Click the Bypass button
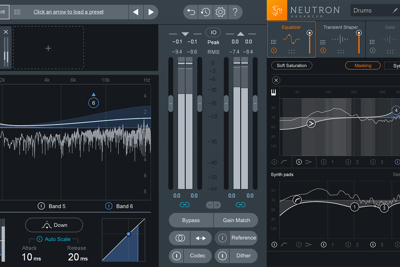The height and width of the screenshot is (267, 400). click(x=191, y=220)
